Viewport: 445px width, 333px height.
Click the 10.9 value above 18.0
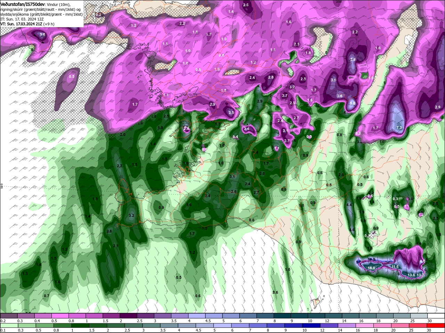tap(371, 259)
